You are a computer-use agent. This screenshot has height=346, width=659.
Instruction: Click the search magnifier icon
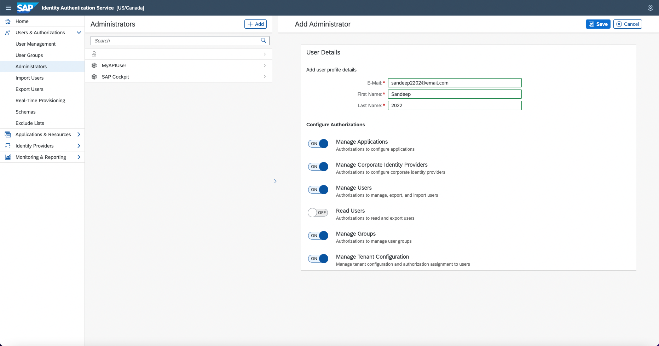coord(263,41)
